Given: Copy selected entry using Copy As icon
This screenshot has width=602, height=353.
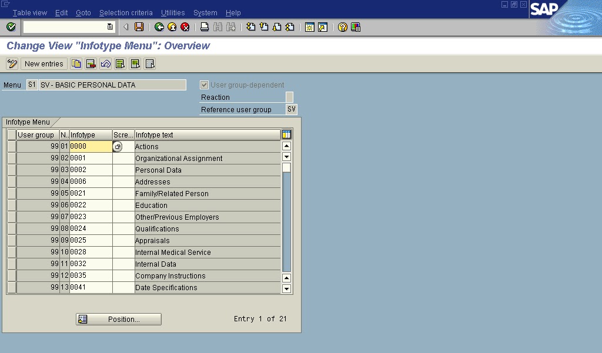Looking at the screenshot, I should pos(76,63).
